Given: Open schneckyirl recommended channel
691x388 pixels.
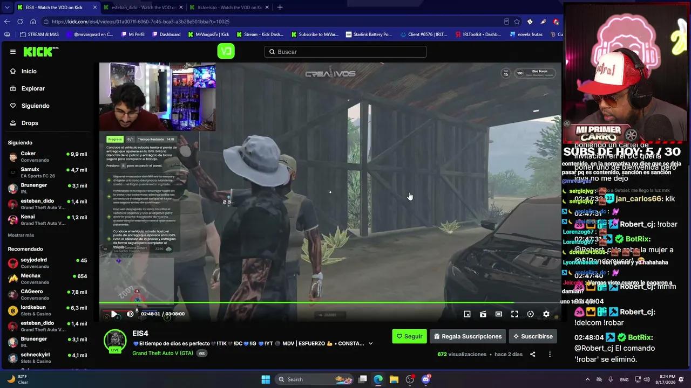Looking at the screenshot, I should 48,358.
